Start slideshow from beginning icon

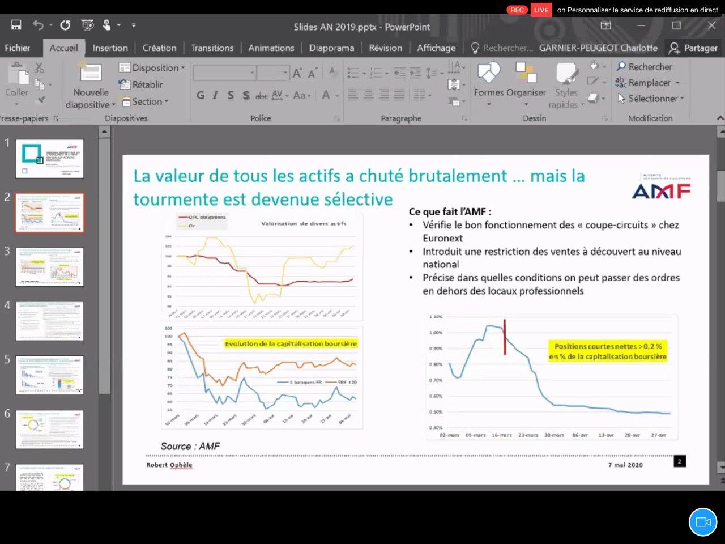(x=87, y=25)
